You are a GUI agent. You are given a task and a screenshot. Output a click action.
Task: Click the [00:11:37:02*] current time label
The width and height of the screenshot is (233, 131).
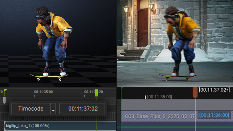click(214, 90)
